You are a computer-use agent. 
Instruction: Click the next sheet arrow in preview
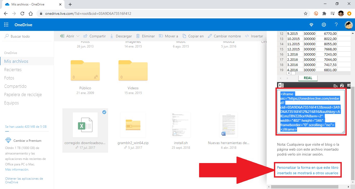point(287,78)
